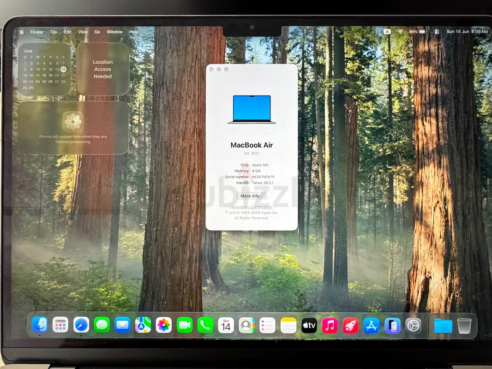Viewport: 492px width, 369px height.
Task: Open the Go menu
Action: (x=97, y=32)
